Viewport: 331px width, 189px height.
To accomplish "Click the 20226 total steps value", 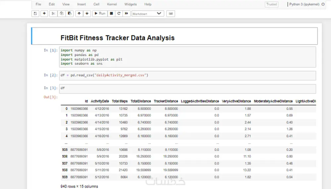I will (x=123, y=157).
